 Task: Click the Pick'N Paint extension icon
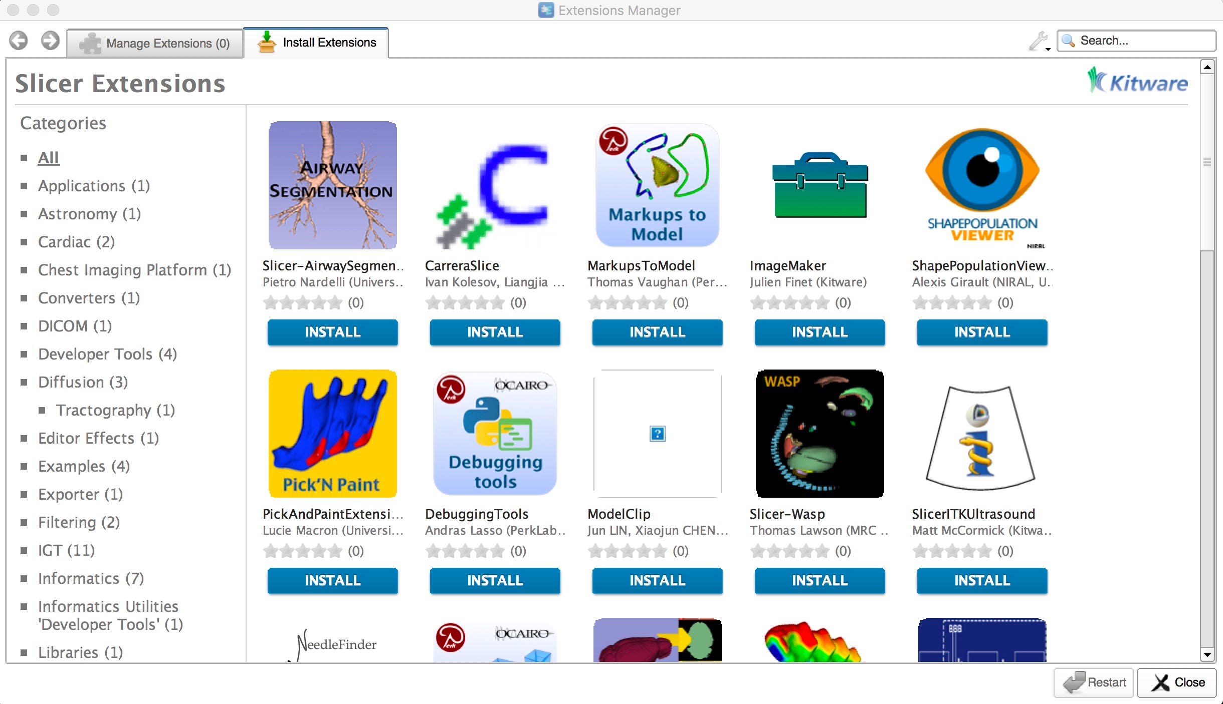[x=332, y=434]
